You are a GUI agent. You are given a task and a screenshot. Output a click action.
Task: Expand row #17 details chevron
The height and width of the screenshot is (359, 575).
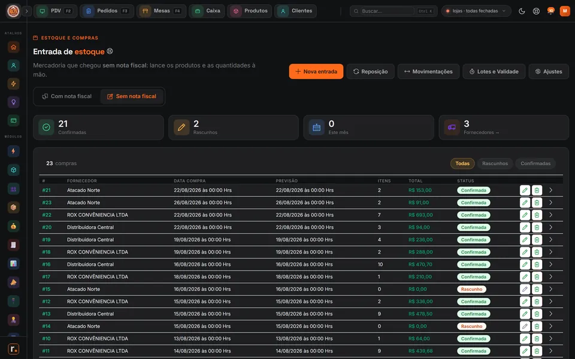pos(550,276)
